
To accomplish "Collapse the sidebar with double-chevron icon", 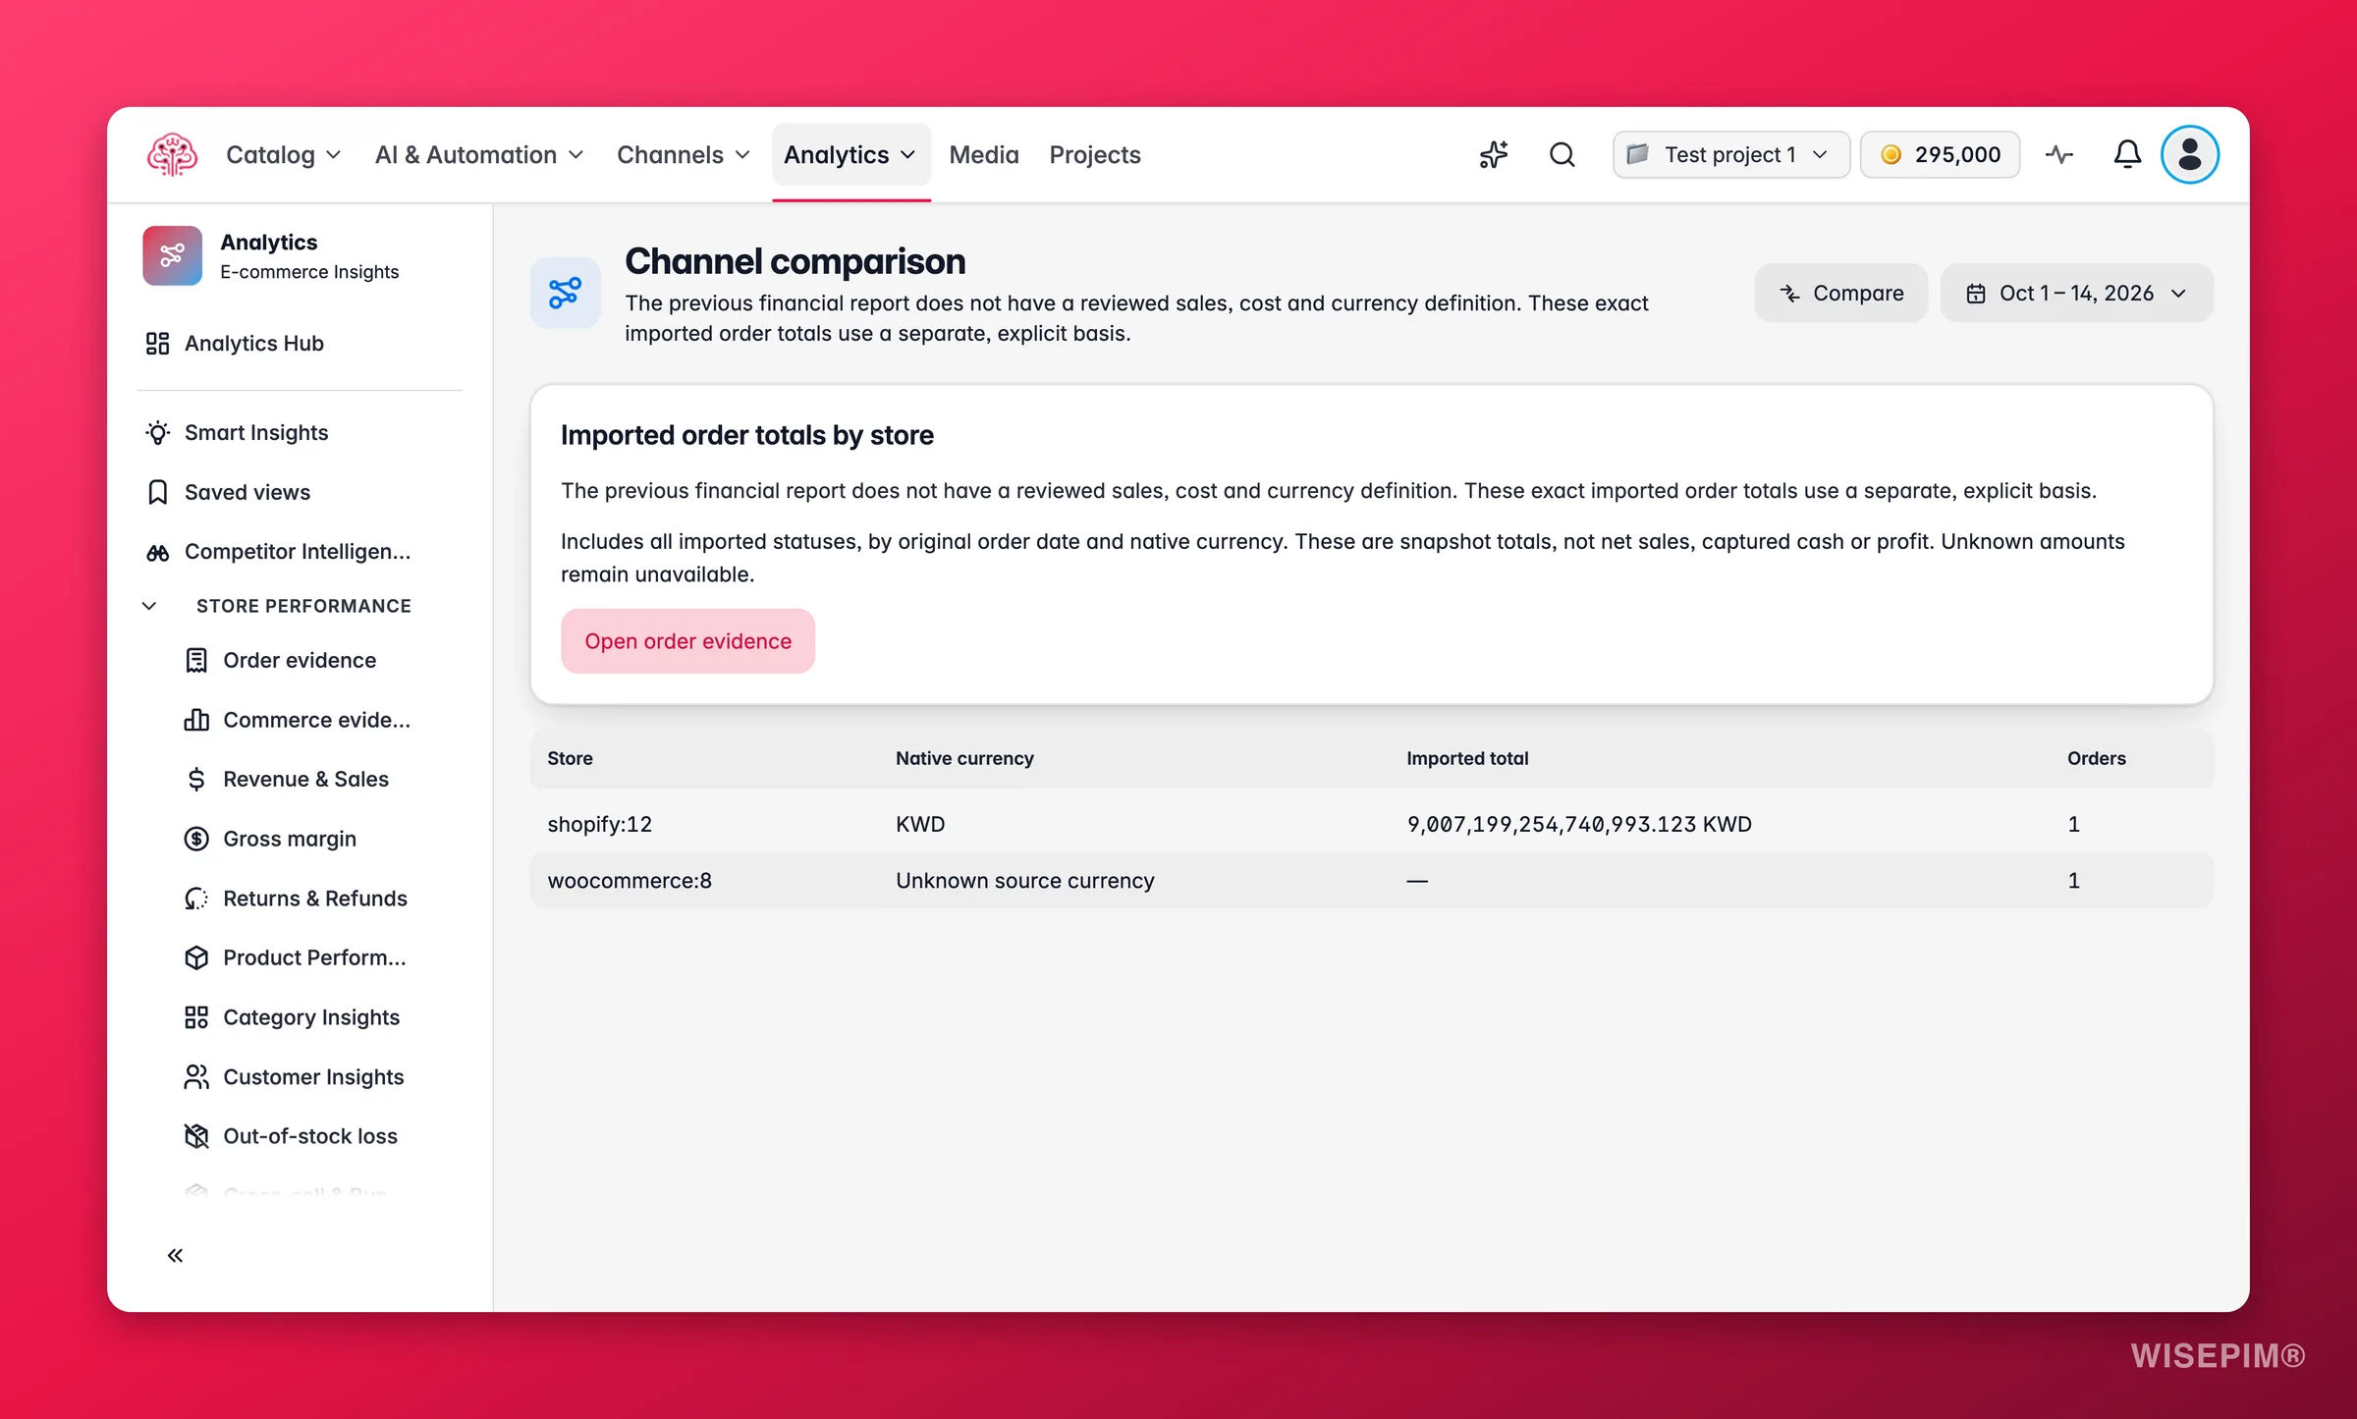I will (x=175, y=1255).
